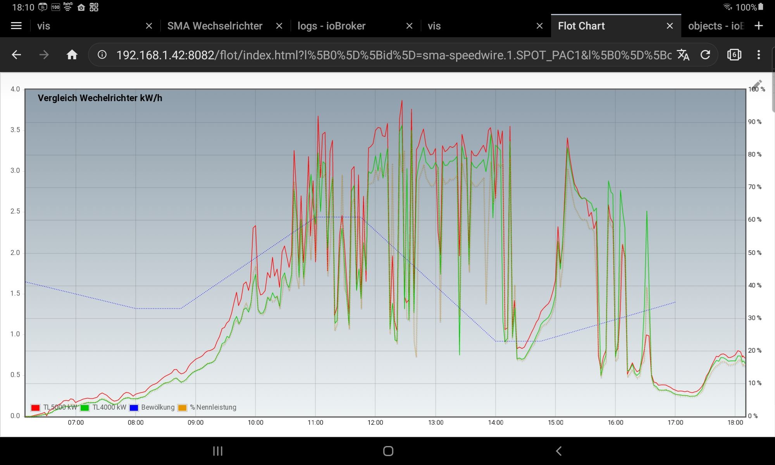Toggle the Bewölkung legend entry
The height and width of the screenshot is (465, 775).
point(157,407)
